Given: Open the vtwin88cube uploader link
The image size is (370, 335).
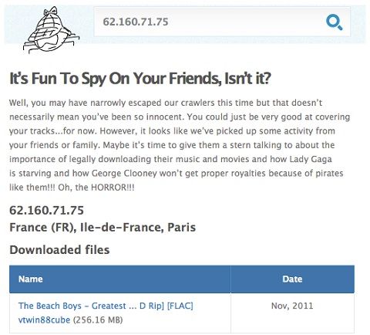Looking at the screenshot, I should [44, 320].
